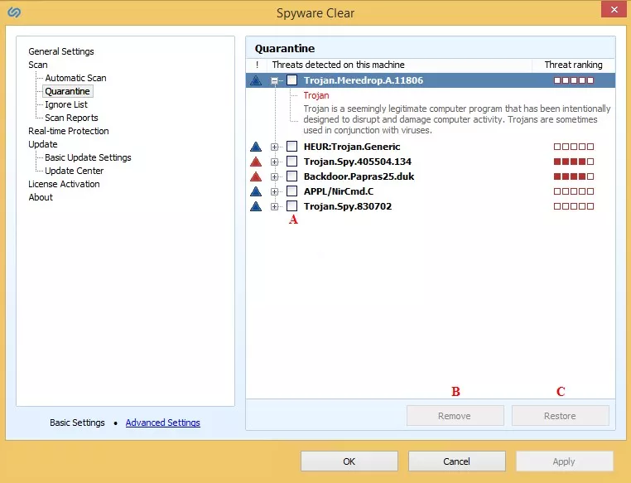Check the Trojan.Meredrop.A.11806 checkbox
Screen dimensions: 631x483
tap(292, 80)
